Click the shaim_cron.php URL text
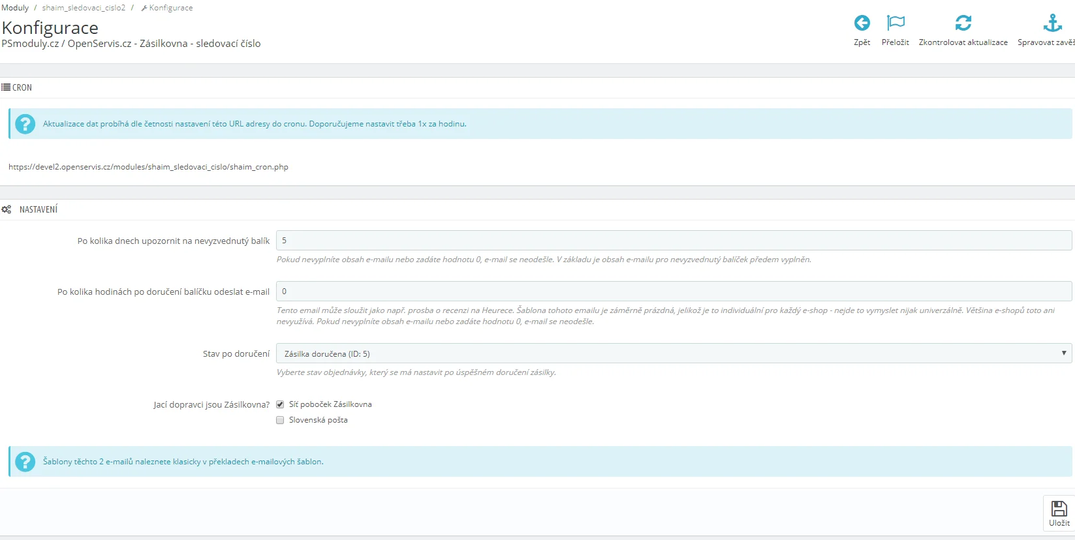This screenshot has width=1075, height=540. click(x=148, y=167)
